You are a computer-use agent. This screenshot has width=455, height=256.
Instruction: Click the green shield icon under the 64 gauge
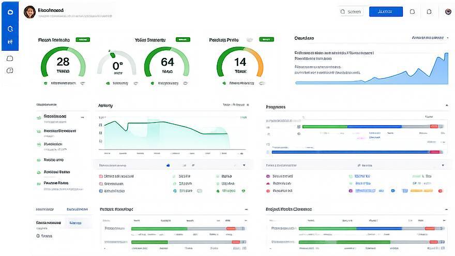coord(153,83)
